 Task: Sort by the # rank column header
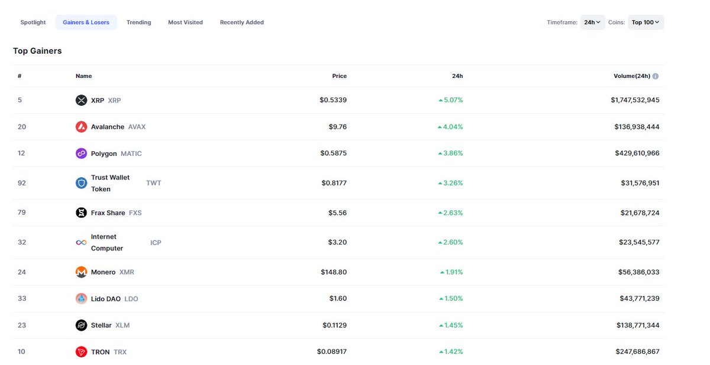click(20, 76)
